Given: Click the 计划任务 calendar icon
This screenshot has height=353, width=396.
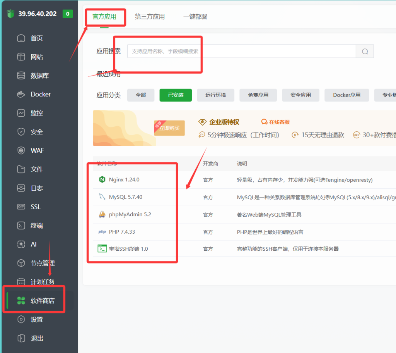Looking at the screenshot, I should point(21,282).
